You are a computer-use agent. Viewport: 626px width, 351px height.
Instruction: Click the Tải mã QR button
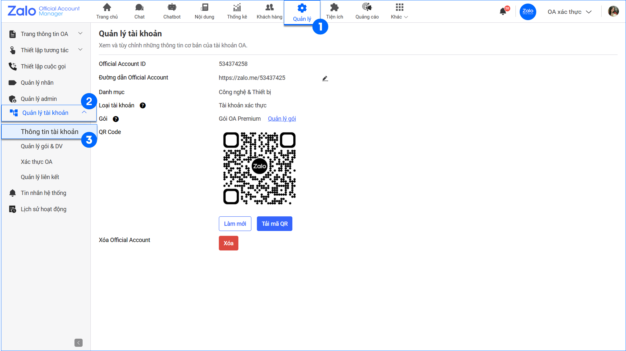(x=274, y=224)
